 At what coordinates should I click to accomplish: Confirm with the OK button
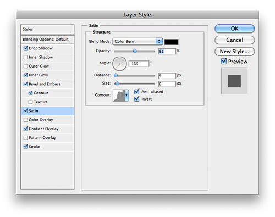[x=235, y=29]
